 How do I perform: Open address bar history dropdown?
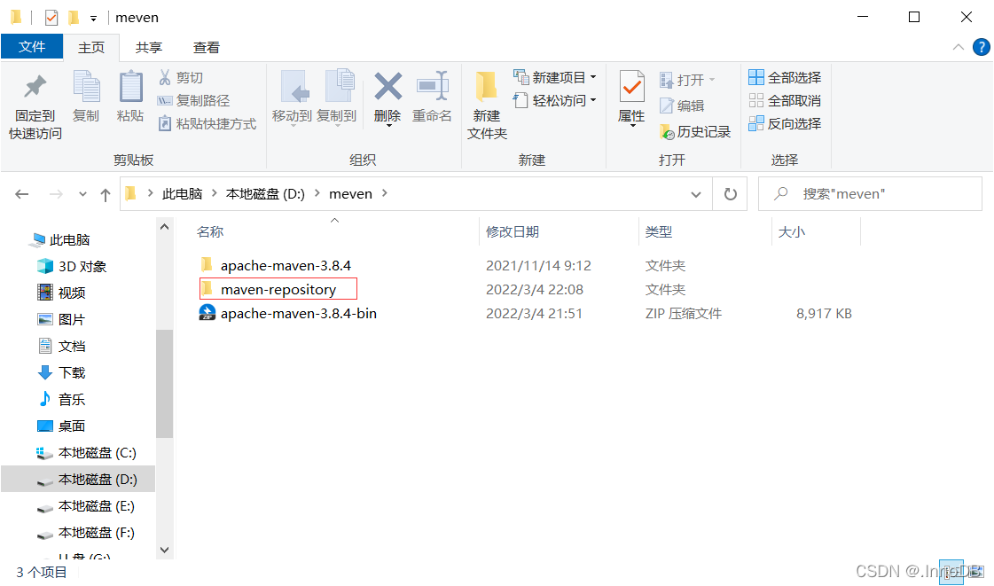[695, 194]
